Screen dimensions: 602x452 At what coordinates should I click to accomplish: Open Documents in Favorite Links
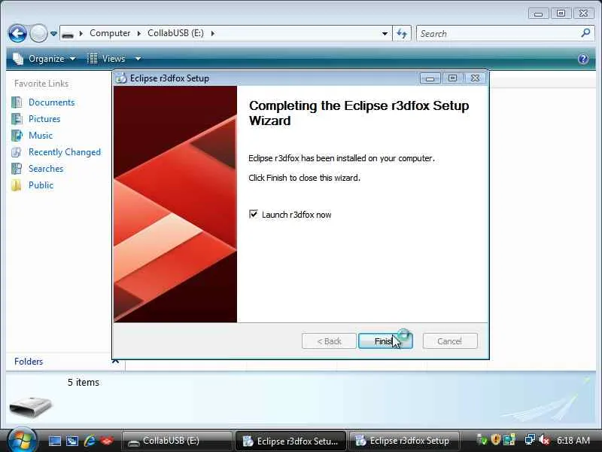[x=51, y=102]
